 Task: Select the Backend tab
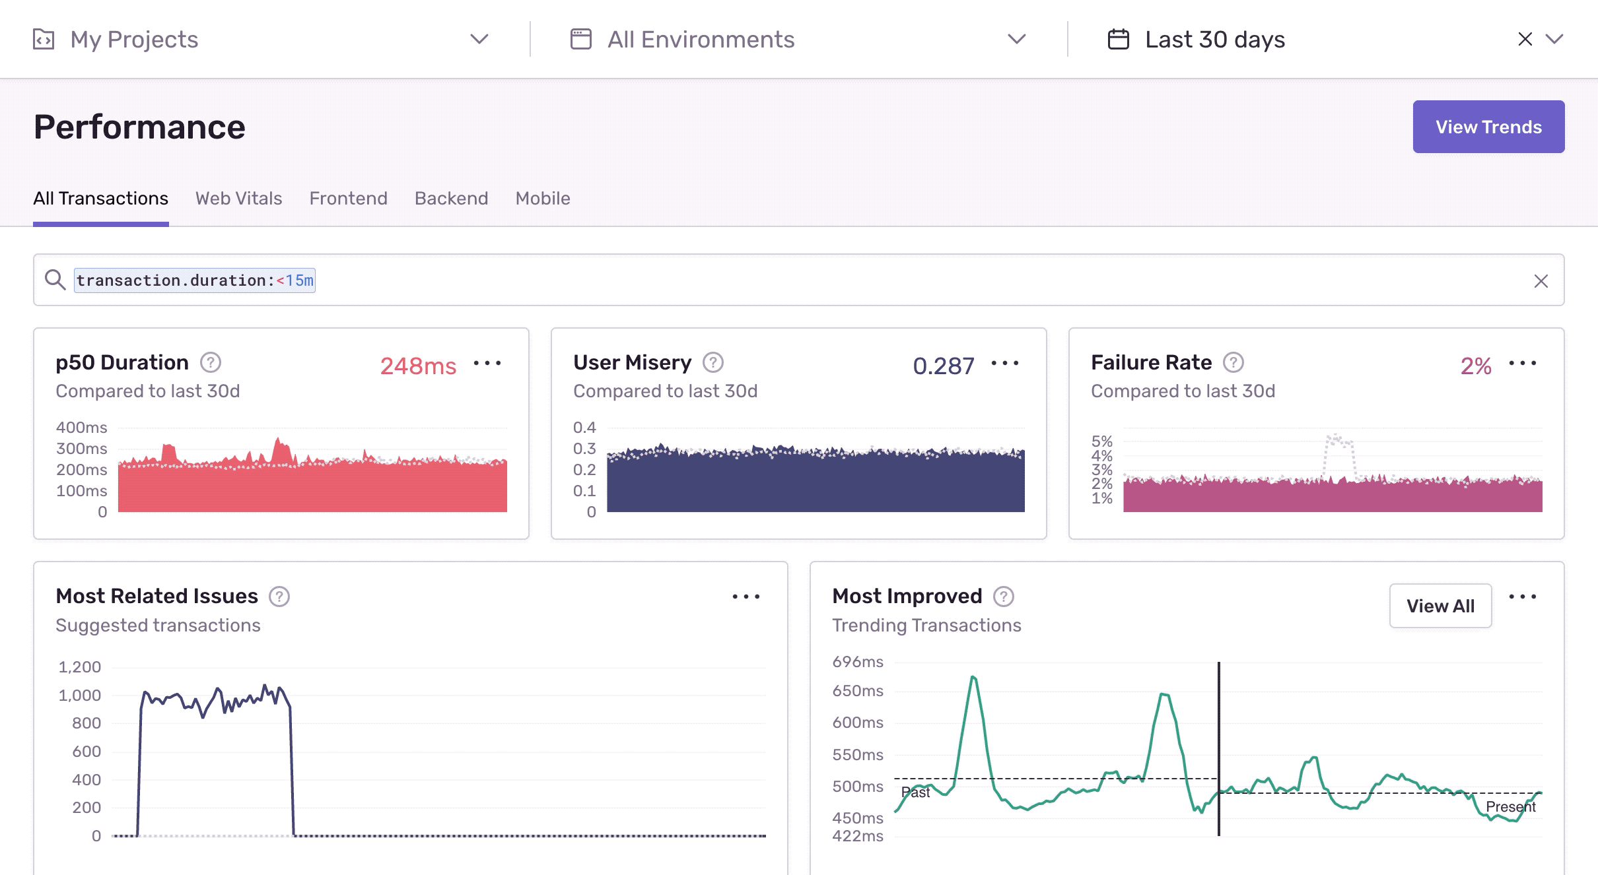tap(451, 199)
